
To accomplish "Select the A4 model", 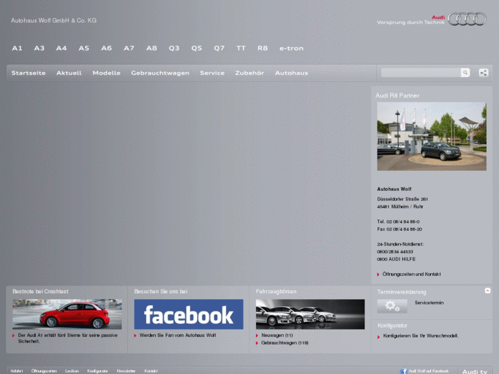I will coord(61,48).
